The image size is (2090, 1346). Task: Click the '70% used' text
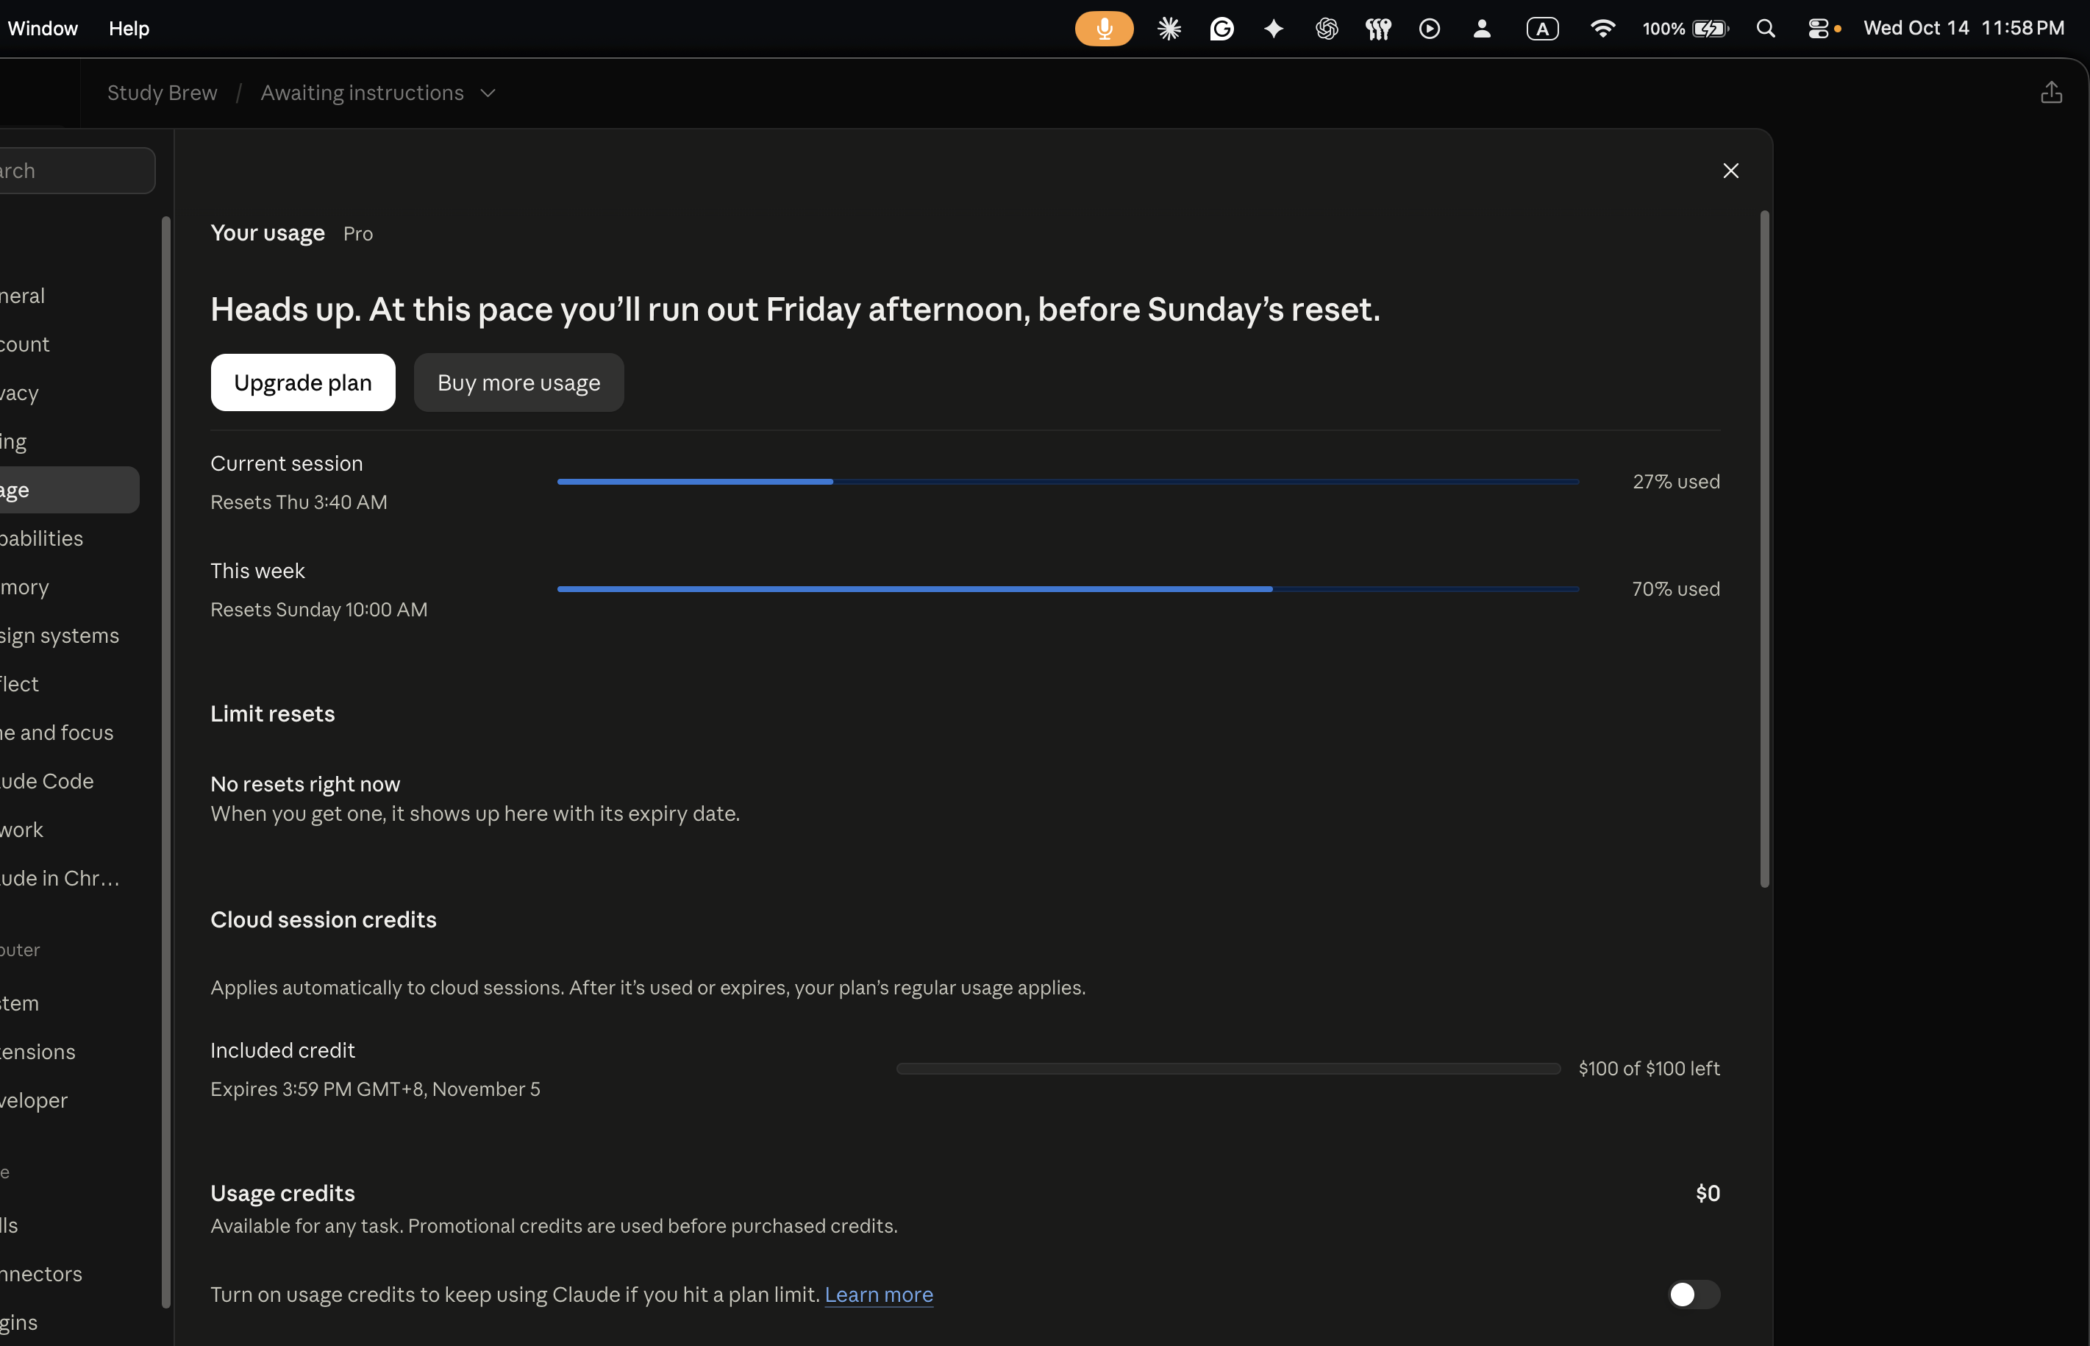pos(1676,589)
